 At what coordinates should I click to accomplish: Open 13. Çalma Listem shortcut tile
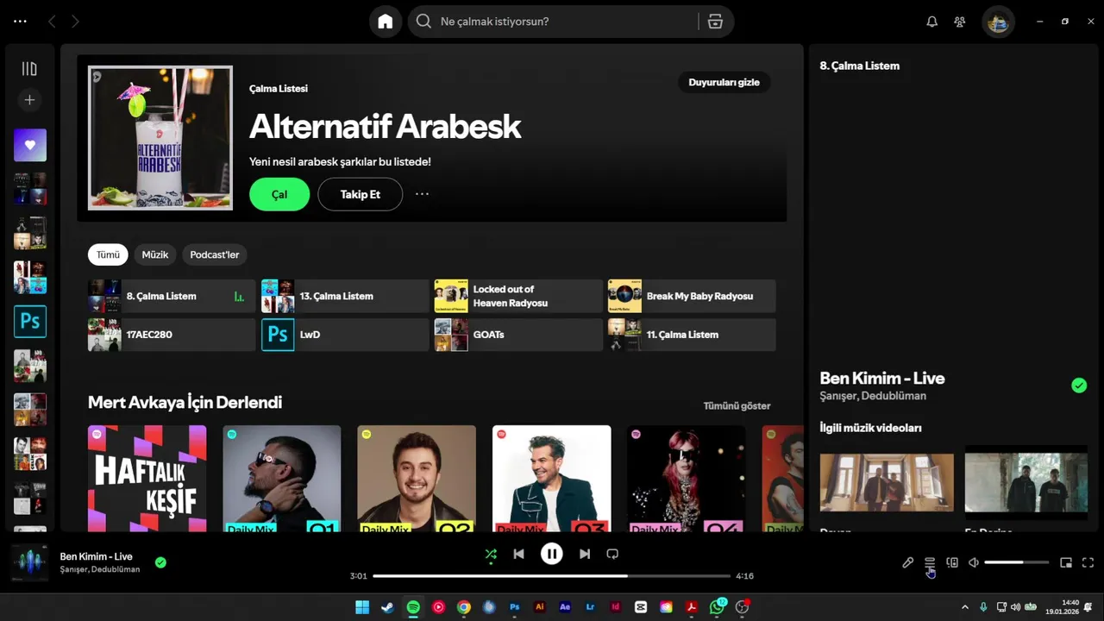click(345, 296)
